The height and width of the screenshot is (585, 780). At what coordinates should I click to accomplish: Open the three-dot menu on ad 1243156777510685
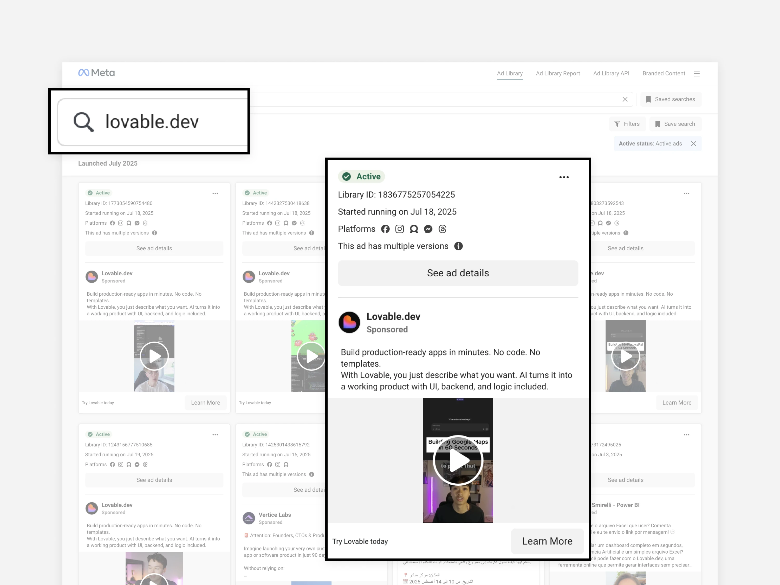[215, 435]
